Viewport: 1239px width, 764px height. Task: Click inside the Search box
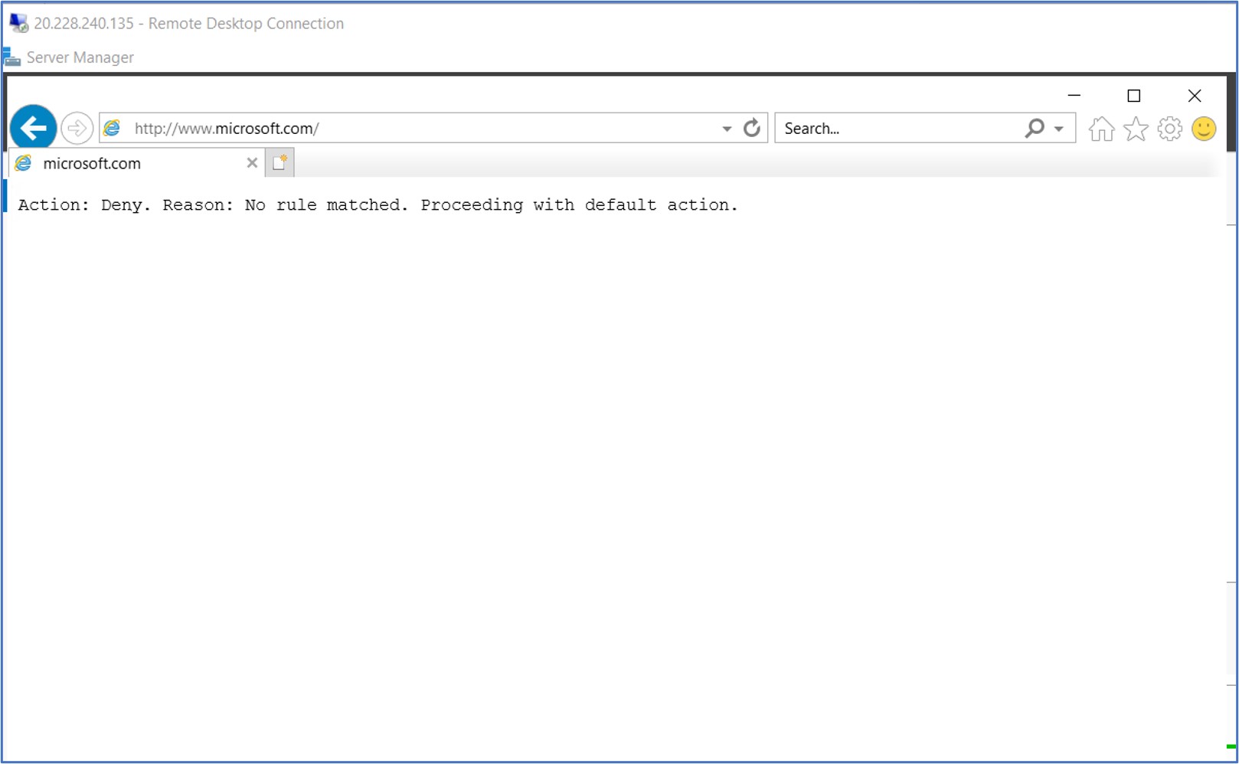[881, 128]
